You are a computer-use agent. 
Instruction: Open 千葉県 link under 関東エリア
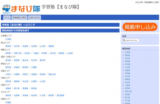coord(36,53)
